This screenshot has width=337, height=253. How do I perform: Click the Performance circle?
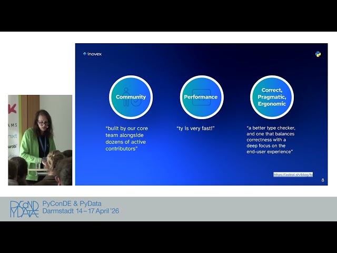point(202,97)
